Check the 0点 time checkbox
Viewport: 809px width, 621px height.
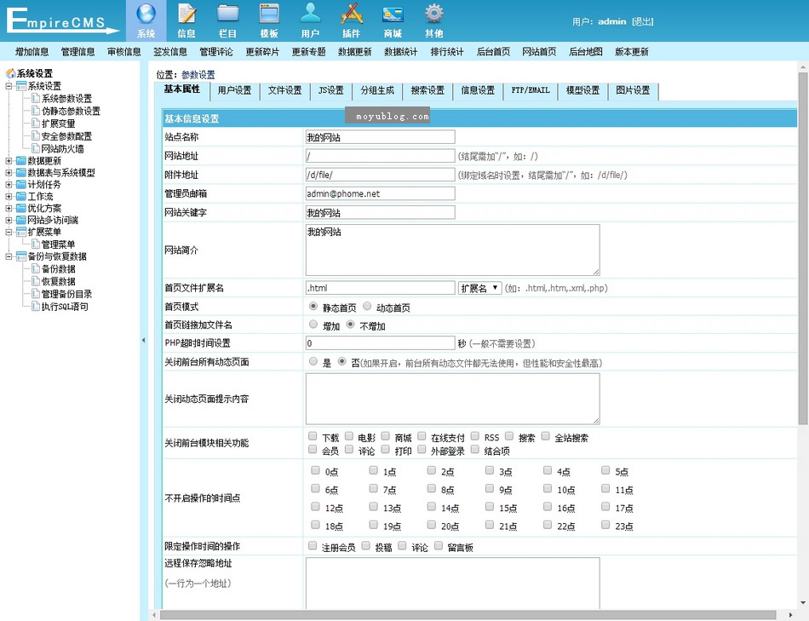coord(315,470)
